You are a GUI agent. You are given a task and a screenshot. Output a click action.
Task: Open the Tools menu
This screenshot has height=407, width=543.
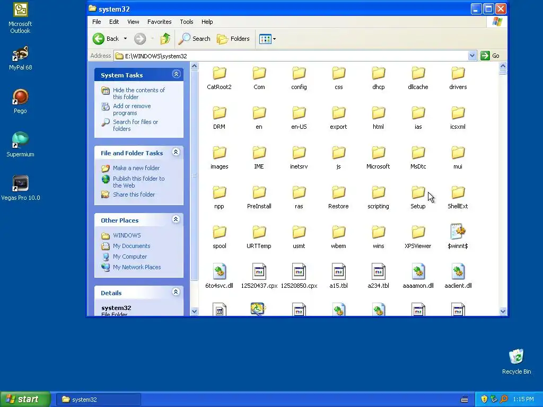pos(186,22)
